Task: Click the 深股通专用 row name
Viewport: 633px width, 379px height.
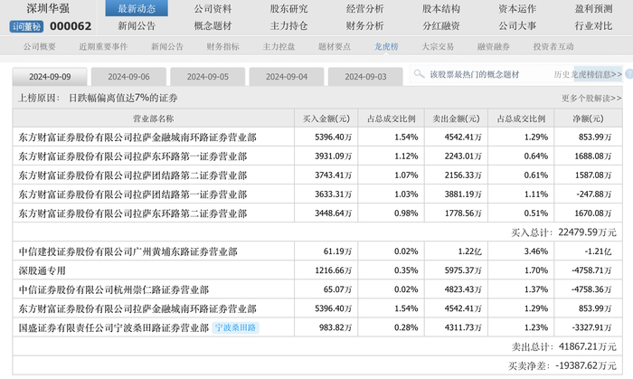Action: point(42,270)
